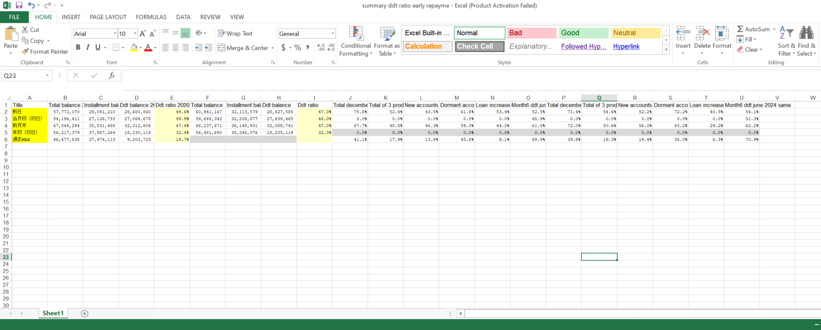
Task: Select column Q header
Action: [599, 98]
